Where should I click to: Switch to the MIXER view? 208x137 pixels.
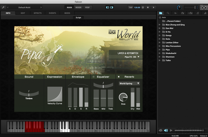[78, 7]
